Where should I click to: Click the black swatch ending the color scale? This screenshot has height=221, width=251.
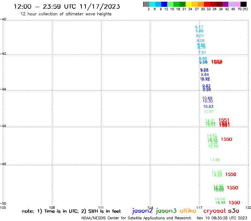[244, 4]
